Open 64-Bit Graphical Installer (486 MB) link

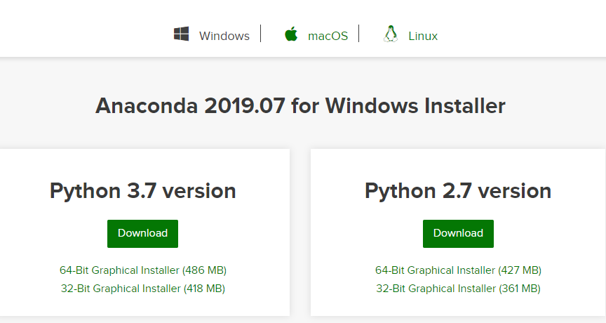pyautogui.click(x=143, y=270)
